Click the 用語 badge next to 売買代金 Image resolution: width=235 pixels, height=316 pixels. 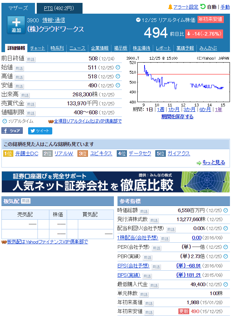(x=31, y=104)
